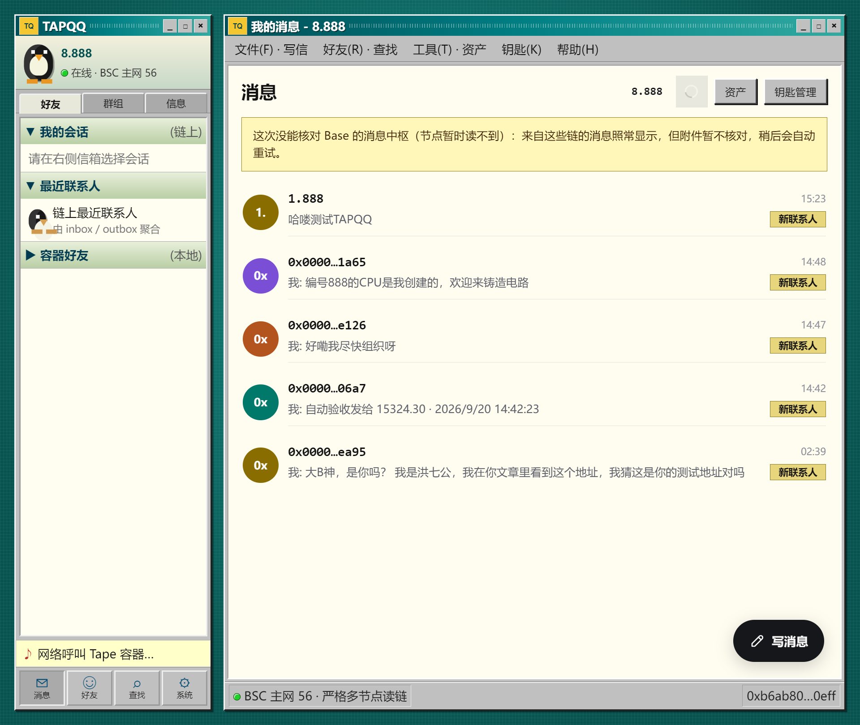860x725 pixels.
Task: Click the teal avatar of 0x0000…06a7
Action: click(261, 402)
